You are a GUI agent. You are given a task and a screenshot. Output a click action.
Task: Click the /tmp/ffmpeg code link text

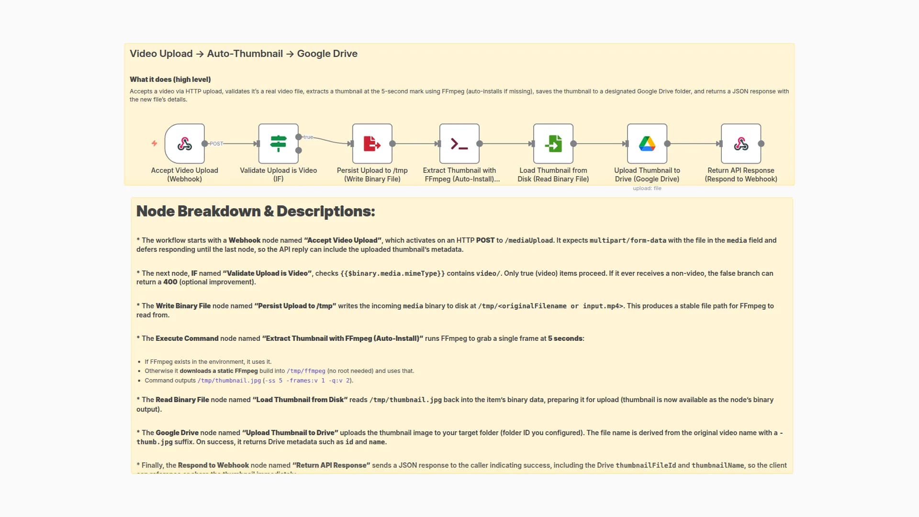coord(306,371)
